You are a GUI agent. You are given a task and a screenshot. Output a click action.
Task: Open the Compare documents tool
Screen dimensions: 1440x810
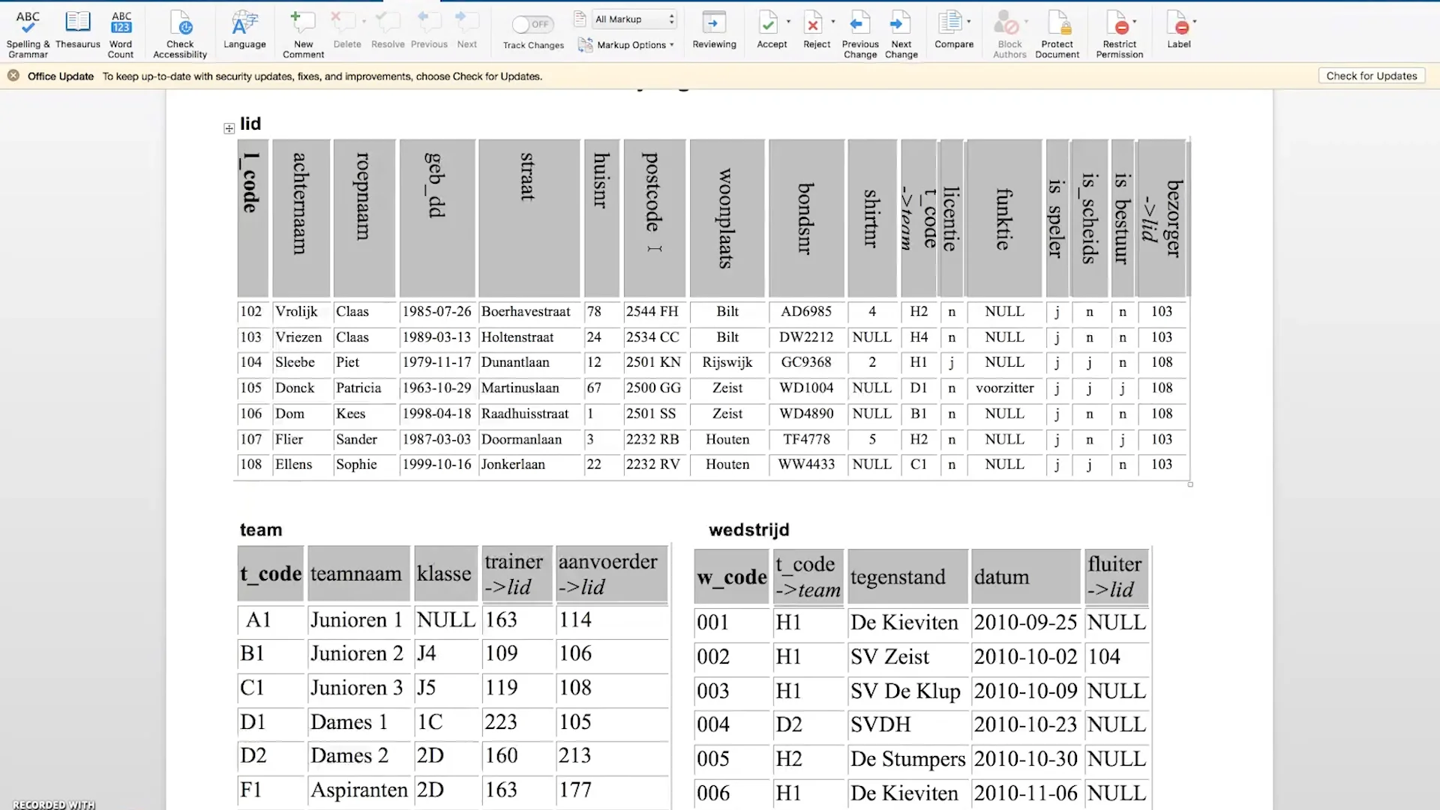click(953, 31)
